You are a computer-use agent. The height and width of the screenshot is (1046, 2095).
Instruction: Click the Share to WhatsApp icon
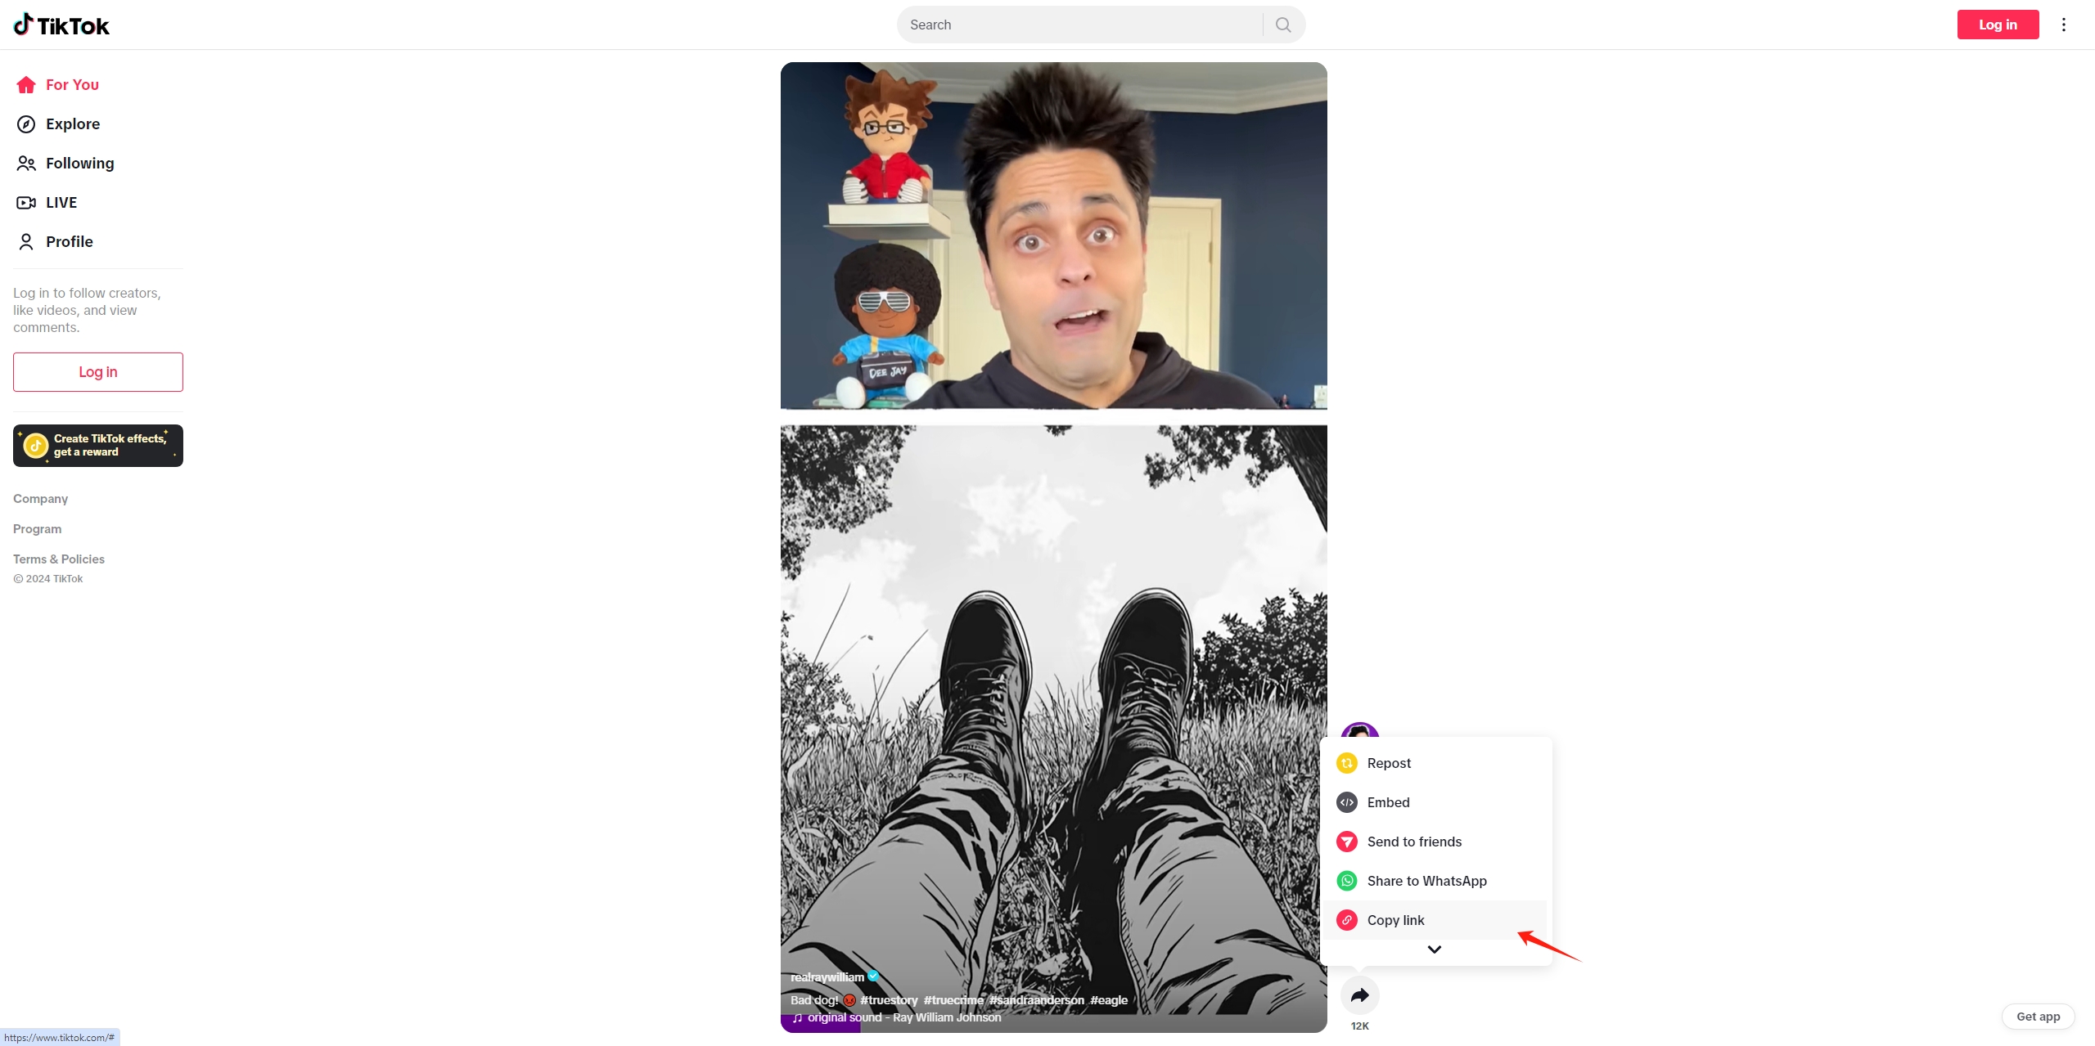(x=1347, y=880)
